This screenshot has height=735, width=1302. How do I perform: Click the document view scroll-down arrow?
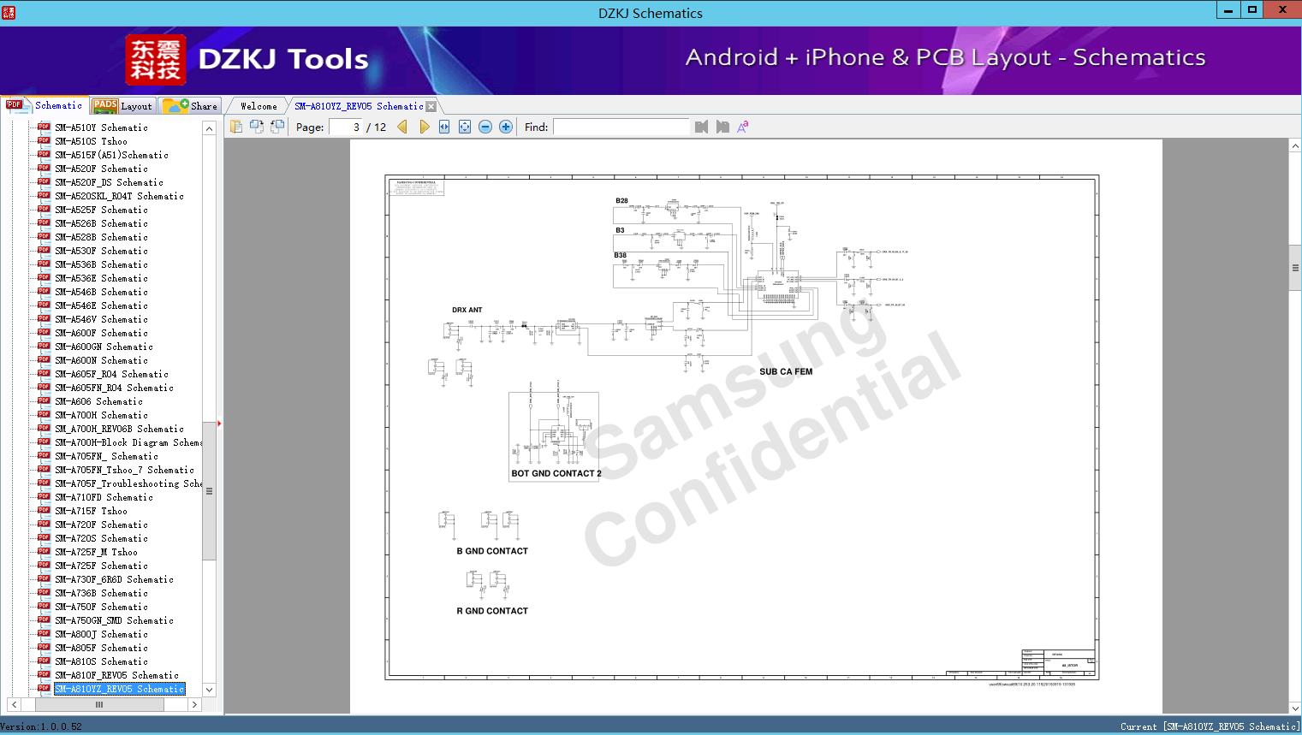coord(1295,708)
